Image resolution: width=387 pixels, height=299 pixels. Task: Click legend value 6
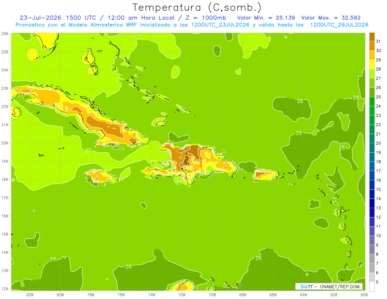tap(377, 273)
